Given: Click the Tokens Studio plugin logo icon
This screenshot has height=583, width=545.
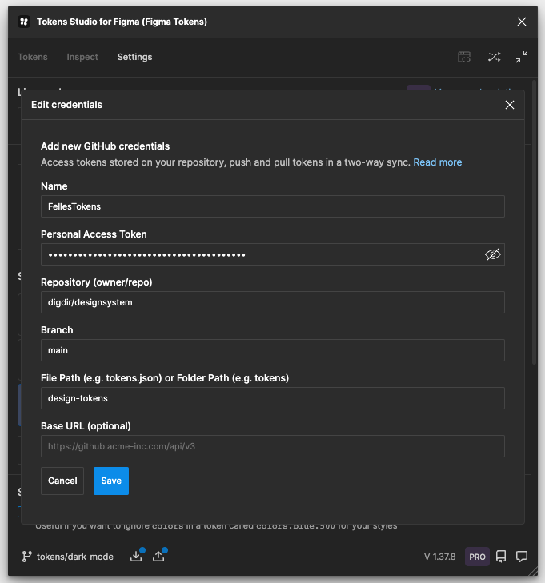Looking at the screenshot, I should [24, 22].
